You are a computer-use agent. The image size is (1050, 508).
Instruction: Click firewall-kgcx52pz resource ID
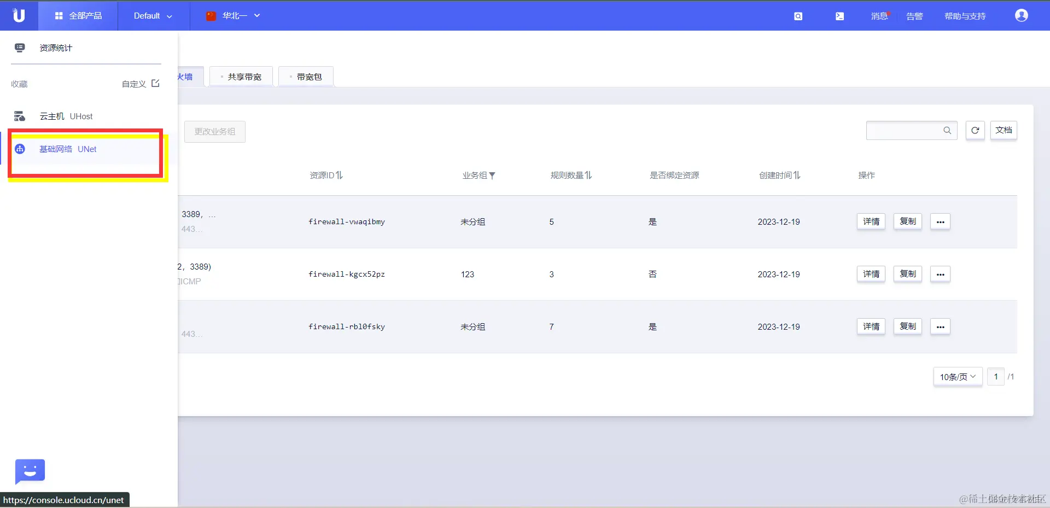[x=347, y=274]
